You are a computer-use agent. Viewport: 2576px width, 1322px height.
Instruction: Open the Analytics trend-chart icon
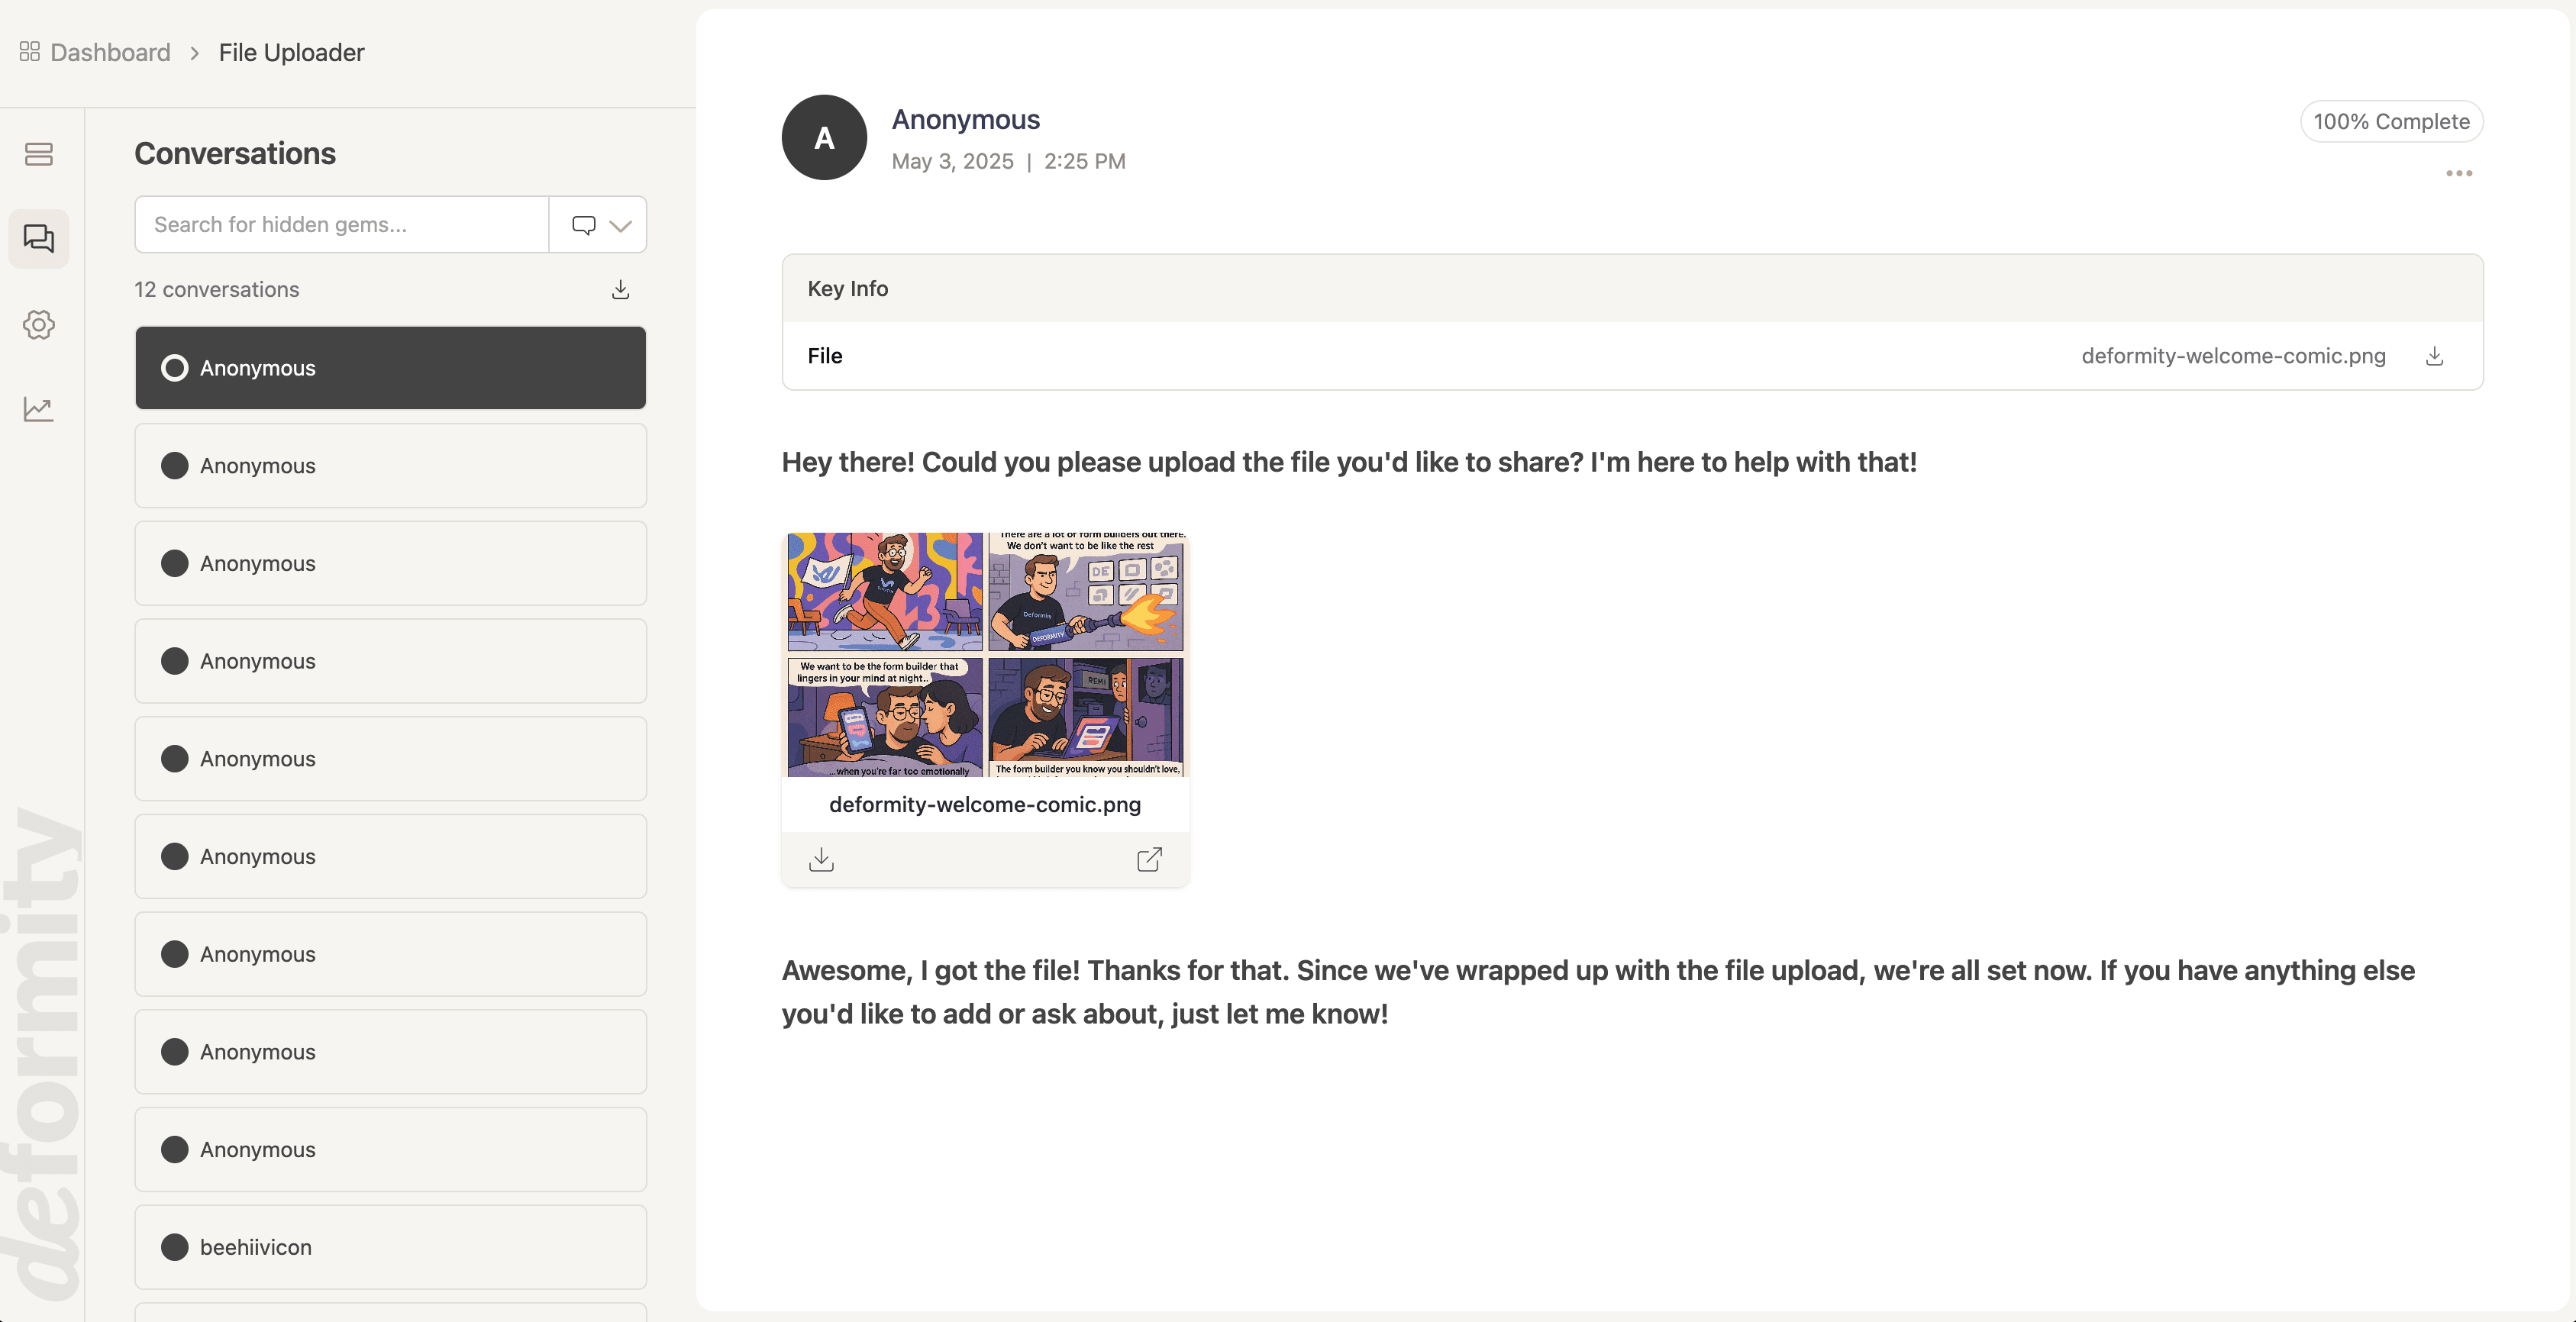tap(38, 409)
